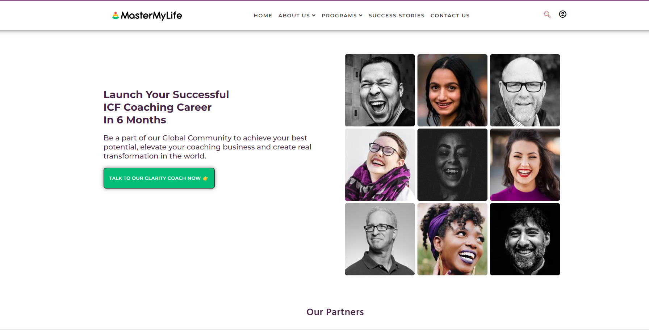Expand the Programs dropdown menu
This screenshot has height=330, width=649.
342,16
